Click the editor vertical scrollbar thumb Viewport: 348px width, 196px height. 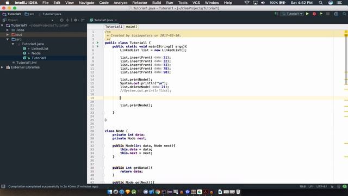tap(346, 59)
